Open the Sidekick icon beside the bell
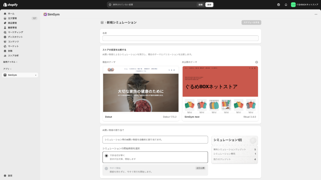Screen dimensions: 321x180 point(279,5)
